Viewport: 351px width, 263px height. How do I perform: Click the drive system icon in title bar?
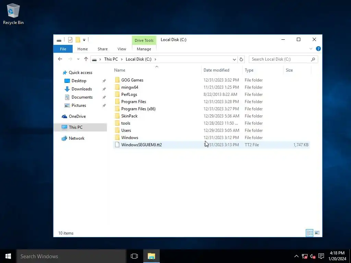pos(59,40)
